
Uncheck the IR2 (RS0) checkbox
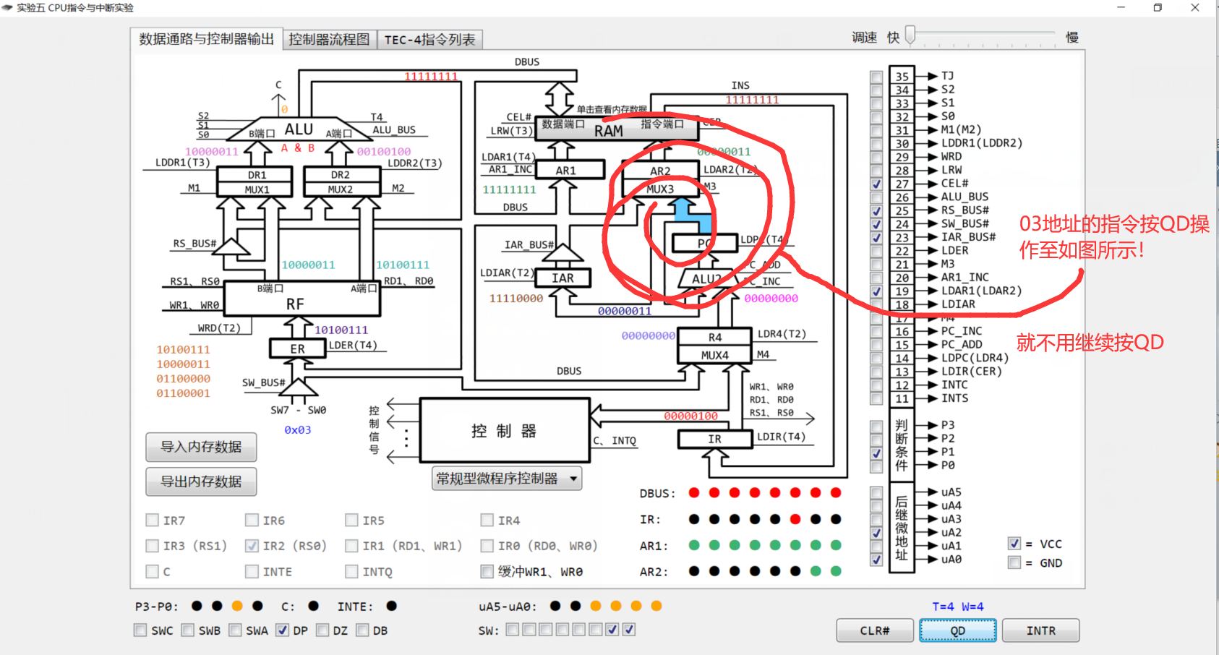(252, 546)
